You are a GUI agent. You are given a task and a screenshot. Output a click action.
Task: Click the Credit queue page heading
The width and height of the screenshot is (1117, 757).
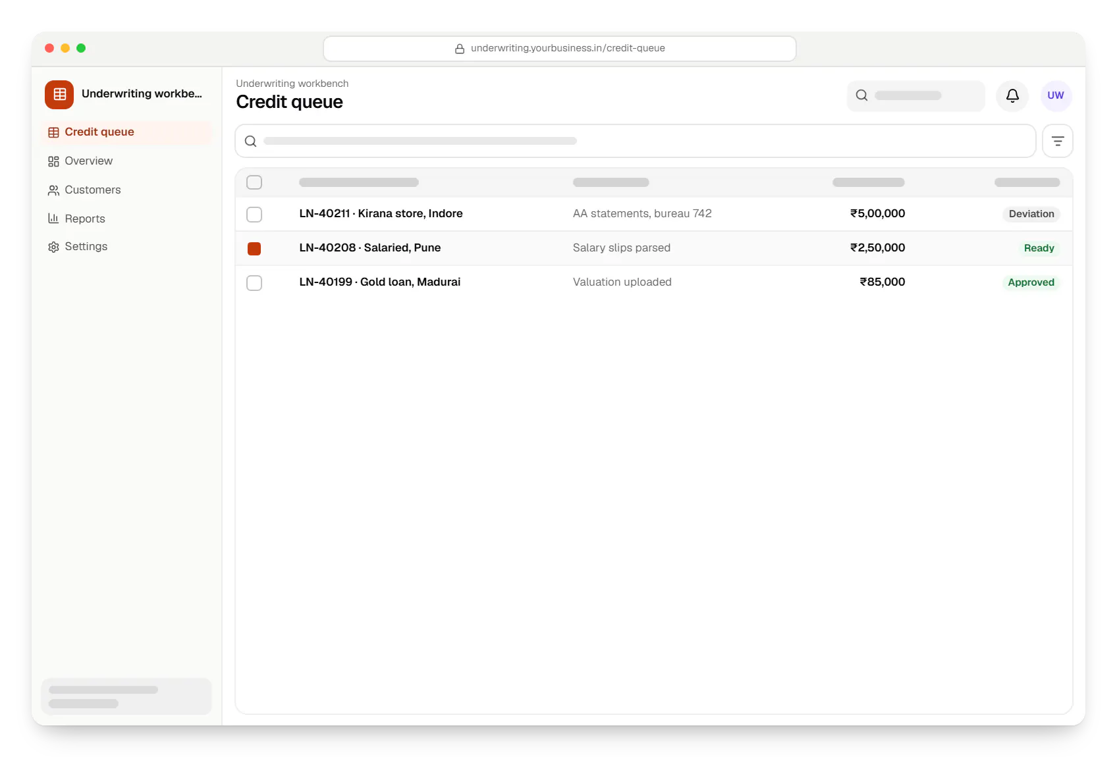click(289, 102)
